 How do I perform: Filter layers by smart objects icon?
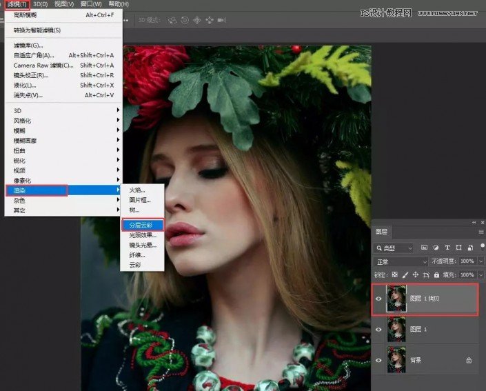pyautogui.click(x=470, y=248)
